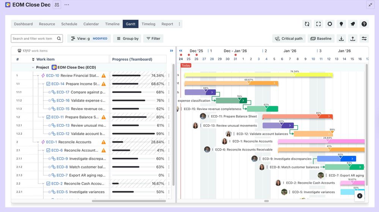Image resolution: width=379 pixels, height=212 pixels.
Task: Click the round back arrow in chart corner
Action: (360, 196)
